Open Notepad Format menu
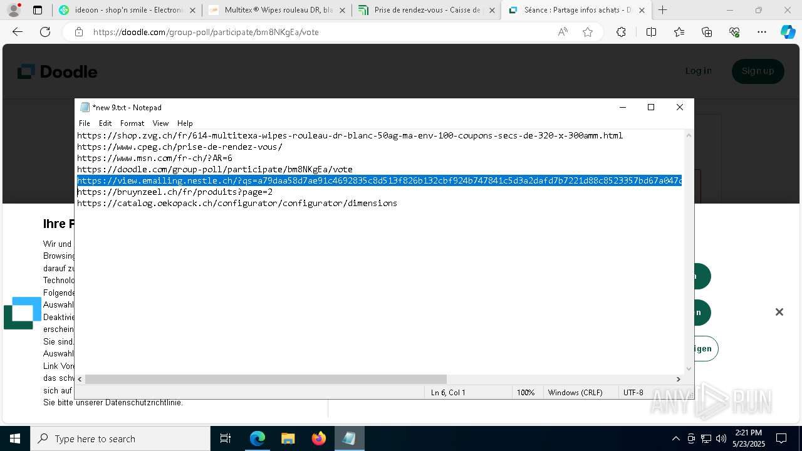802x451 pixels. click(132, 123)
